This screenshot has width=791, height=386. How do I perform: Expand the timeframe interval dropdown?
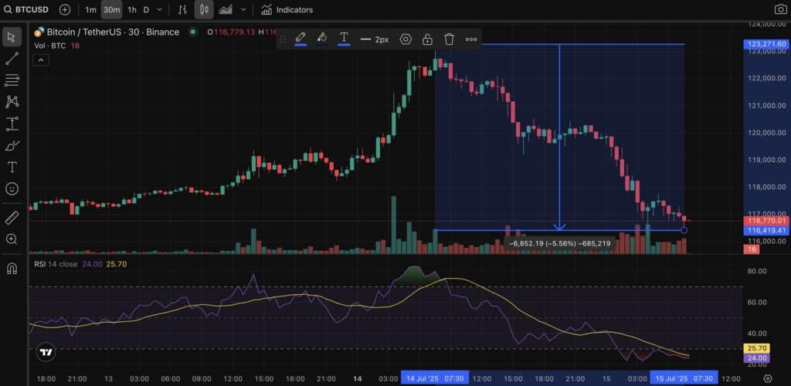(160, 9)
